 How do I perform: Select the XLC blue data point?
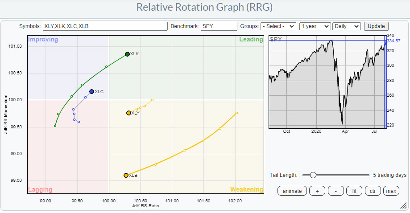pyautogui.click(x=91, y=91)
